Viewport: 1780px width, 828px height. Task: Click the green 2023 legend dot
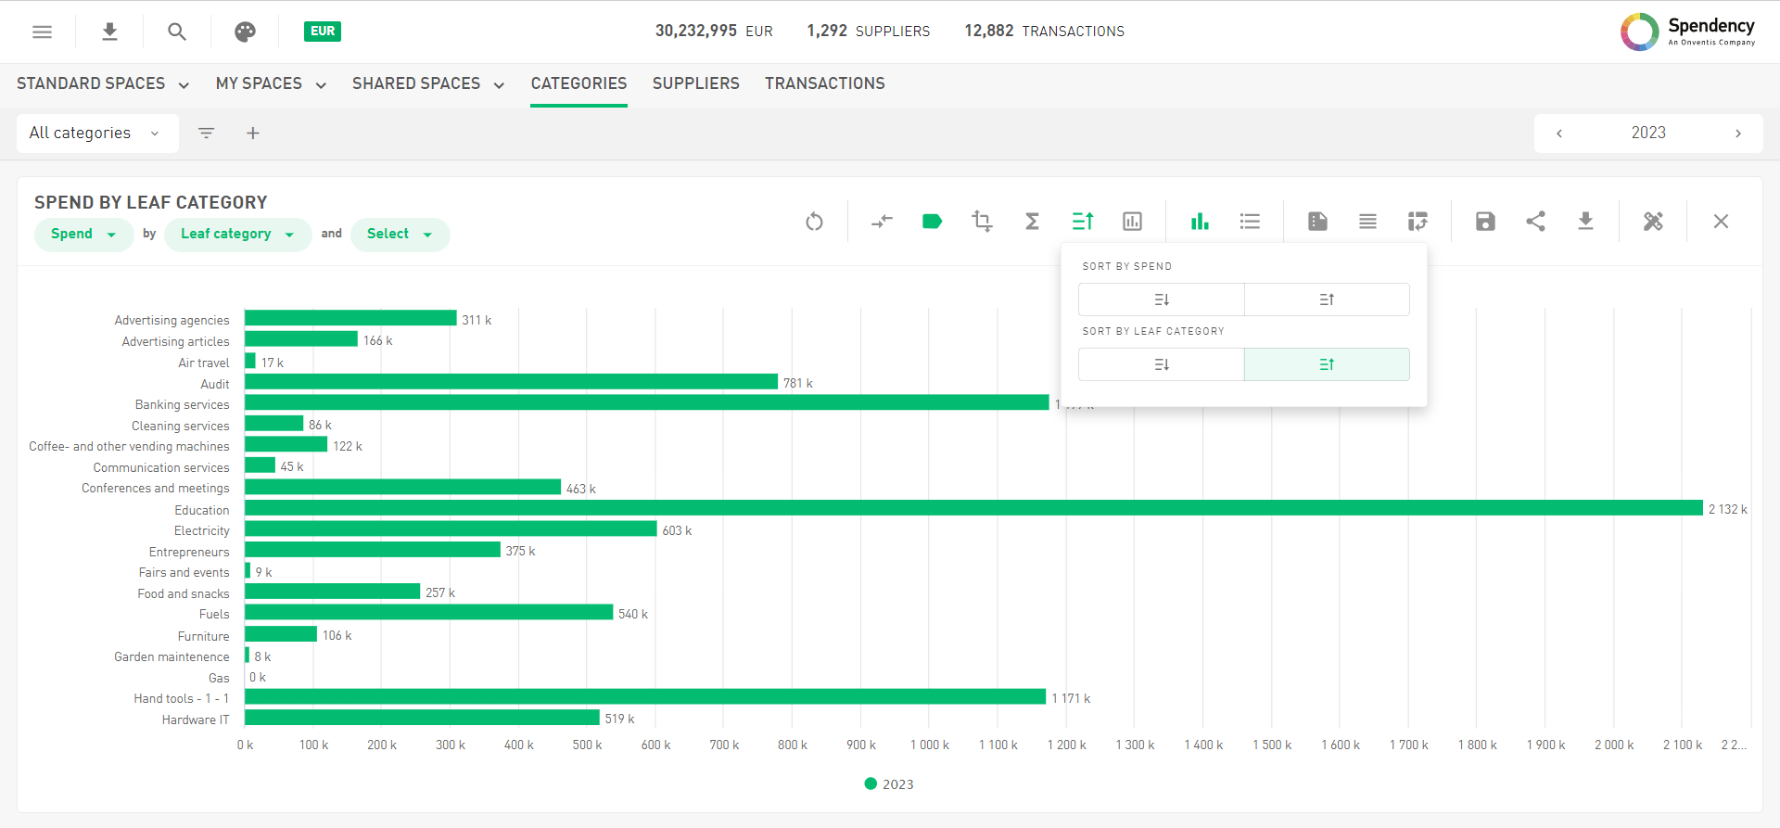coord(871,784)
